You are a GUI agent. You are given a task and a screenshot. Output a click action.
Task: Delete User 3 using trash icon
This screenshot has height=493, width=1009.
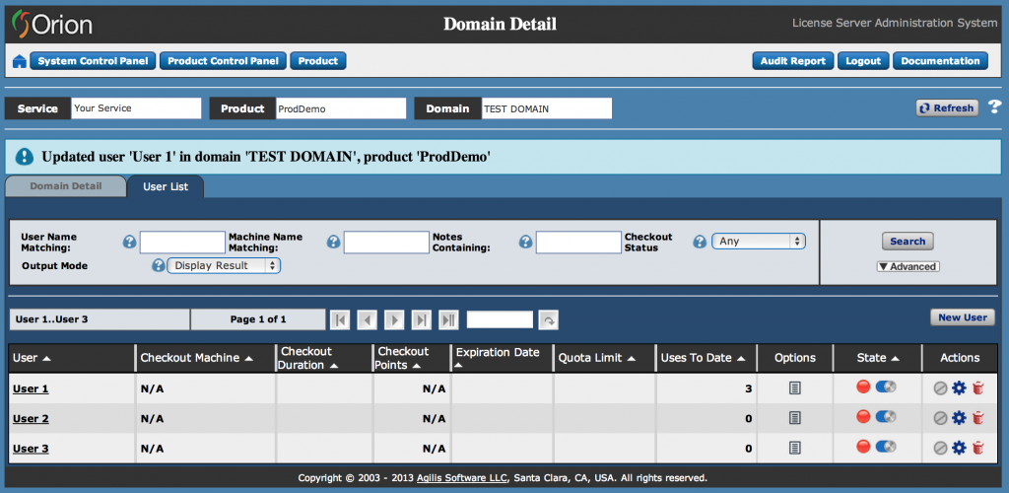pos(977,449)
